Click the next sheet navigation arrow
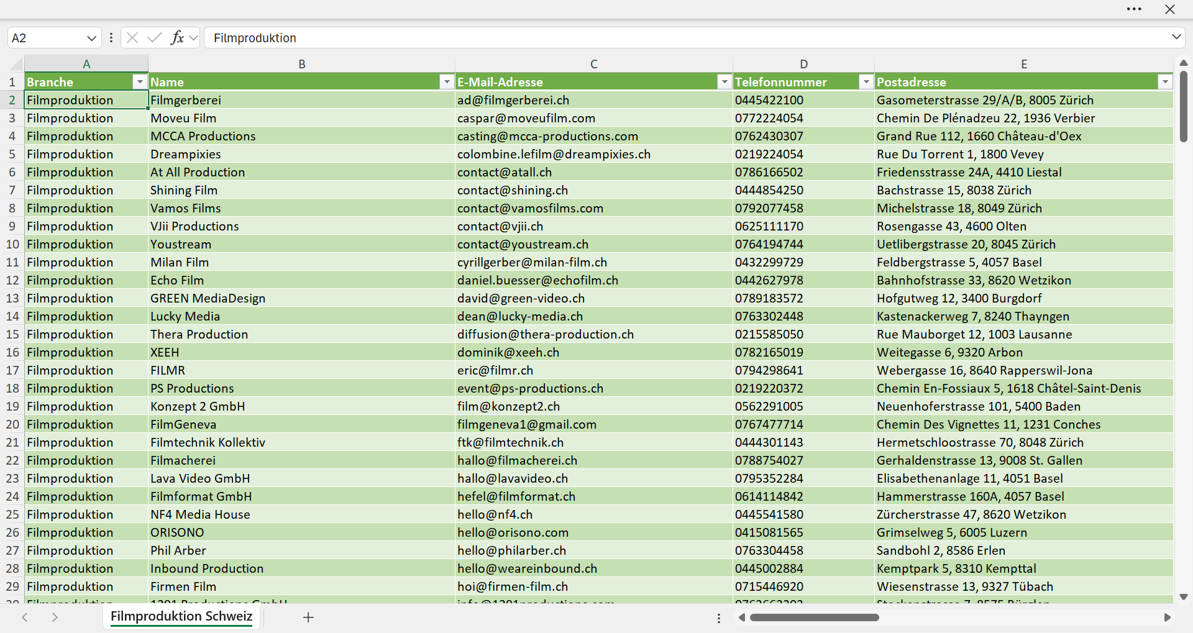This screenshot has width=1193, height=633. click(x=55, y=617)
